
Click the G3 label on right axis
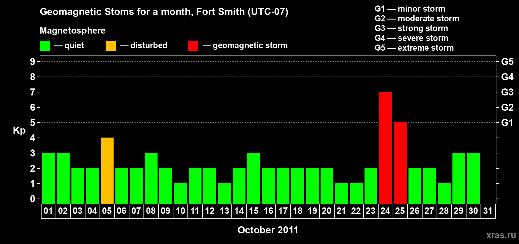pos(507,92)
